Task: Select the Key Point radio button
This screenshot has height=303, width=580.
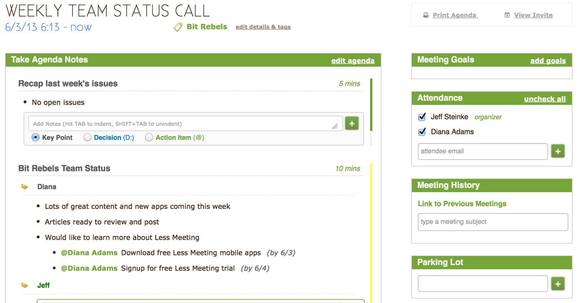Action: click(x=36, y=138)
